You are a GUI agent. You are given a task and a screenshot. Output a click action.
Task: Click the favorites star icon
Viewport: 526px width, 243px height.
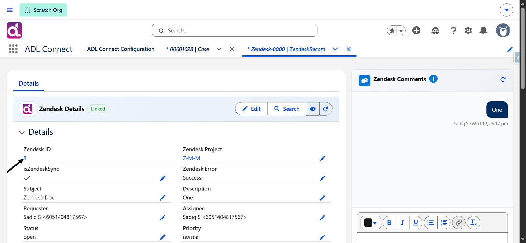(x=392, y=30)
